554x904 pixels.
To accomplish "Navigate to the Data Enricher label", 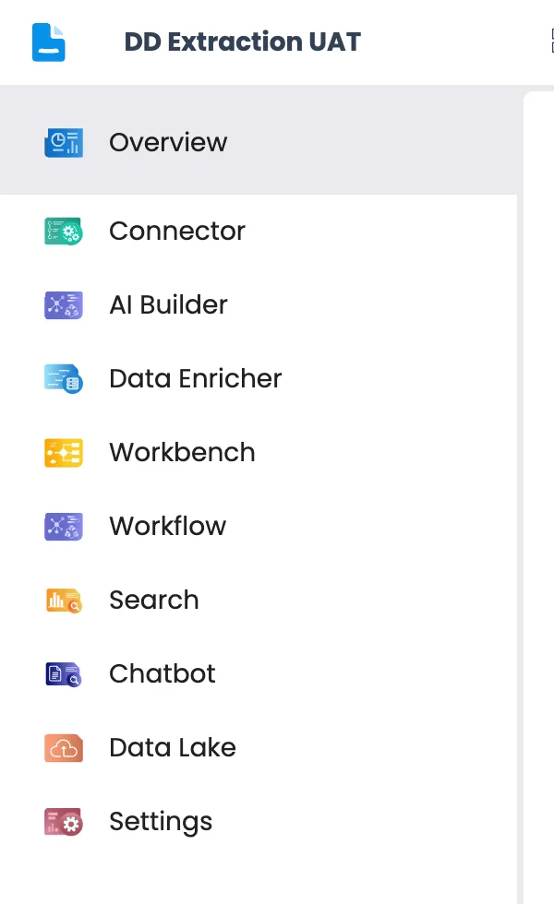I will click(196, 379).
